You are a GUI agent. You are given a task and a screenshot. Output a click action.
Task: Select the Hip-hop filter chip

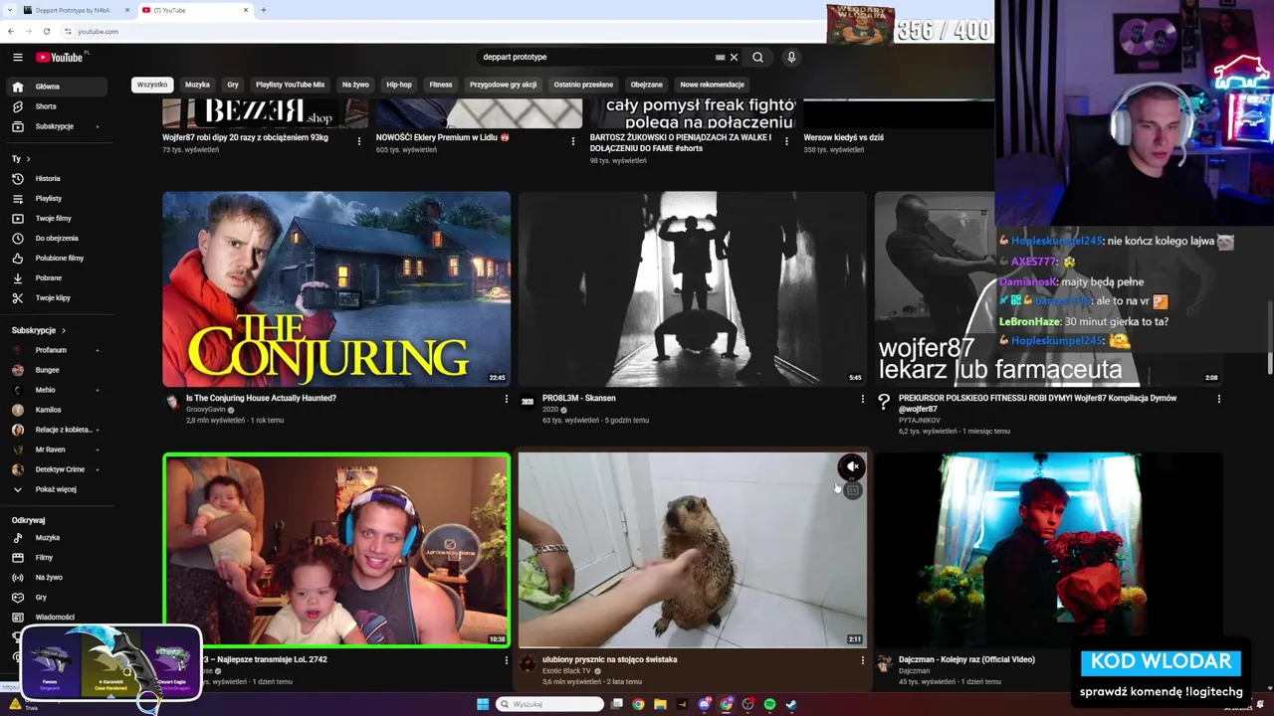click(399, 85)
